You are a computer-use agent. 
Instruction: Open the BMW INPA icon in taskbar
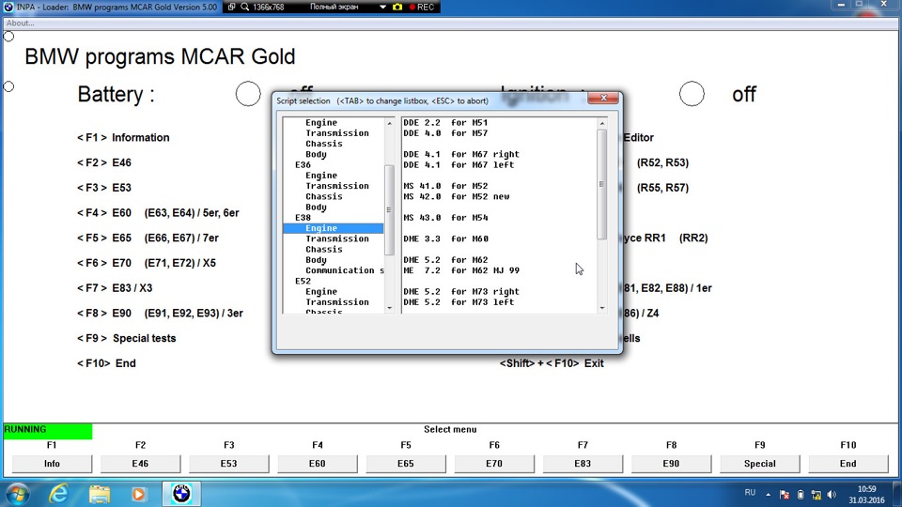pyautogui.click(x=181, y=493)
